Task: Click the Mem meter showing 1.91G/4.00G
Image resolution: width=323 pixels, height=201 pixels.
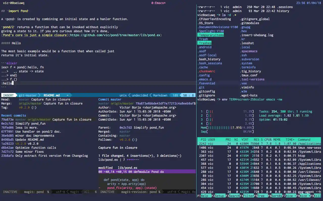Action: tap(227, 127)
